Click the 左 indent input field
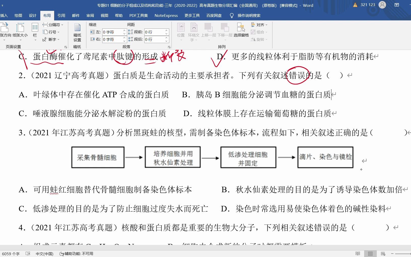 pos(113,32)
